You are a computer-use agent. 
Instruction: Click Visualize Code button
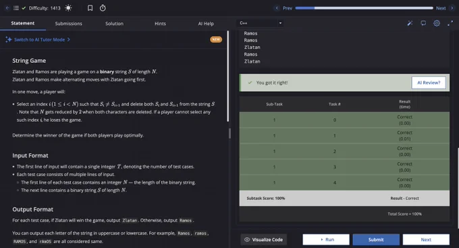[x=264, y=239]
